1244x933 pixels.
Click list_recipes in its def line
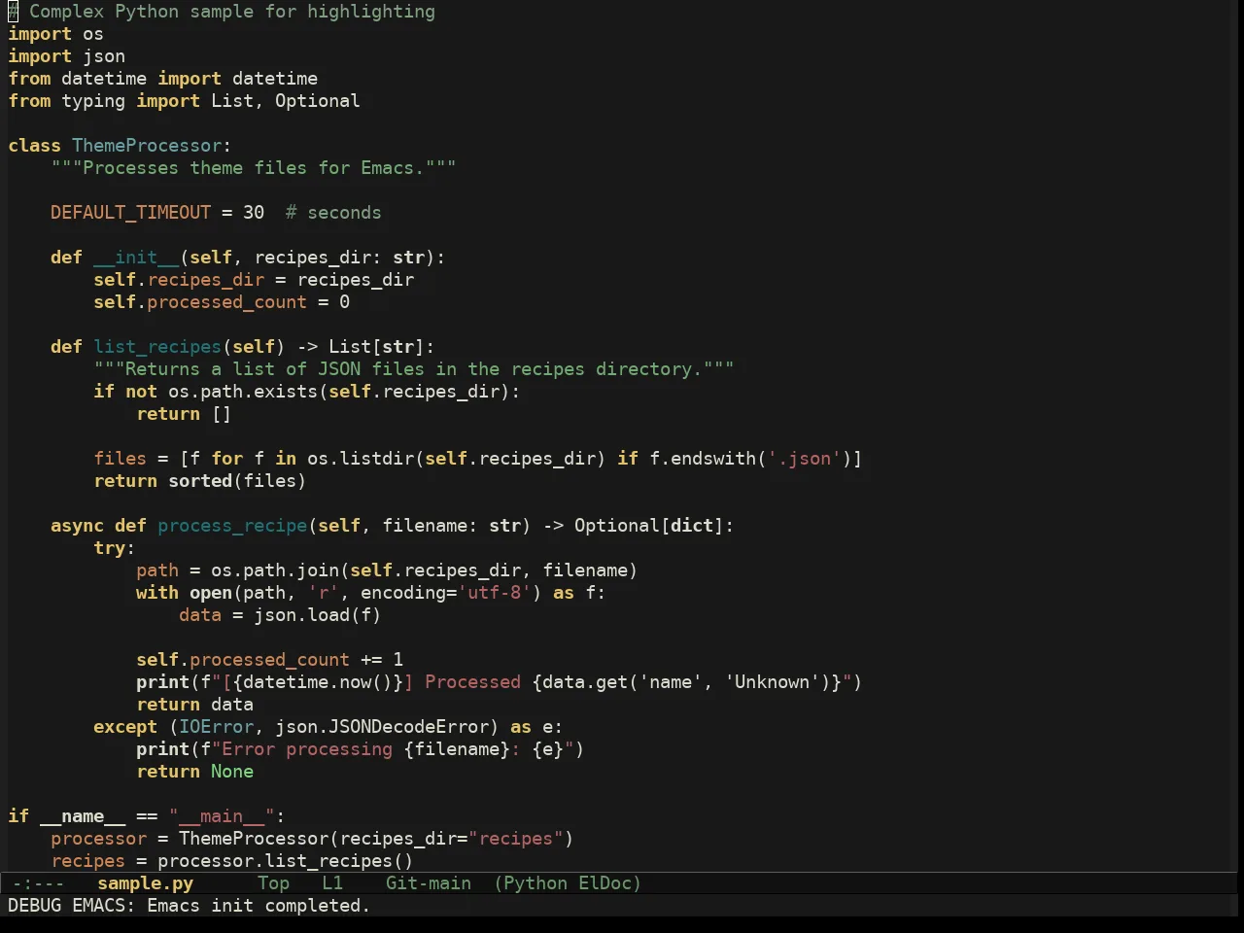[x=157, y=347]
